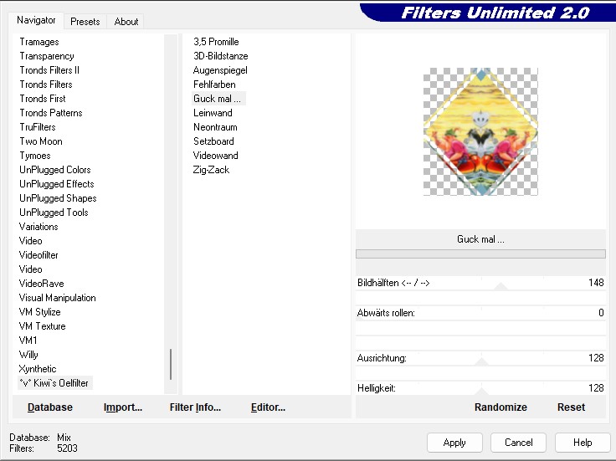Select the 3D-Bildstanze filter
This screenshot has height=461, width=616.
(220, 56)
